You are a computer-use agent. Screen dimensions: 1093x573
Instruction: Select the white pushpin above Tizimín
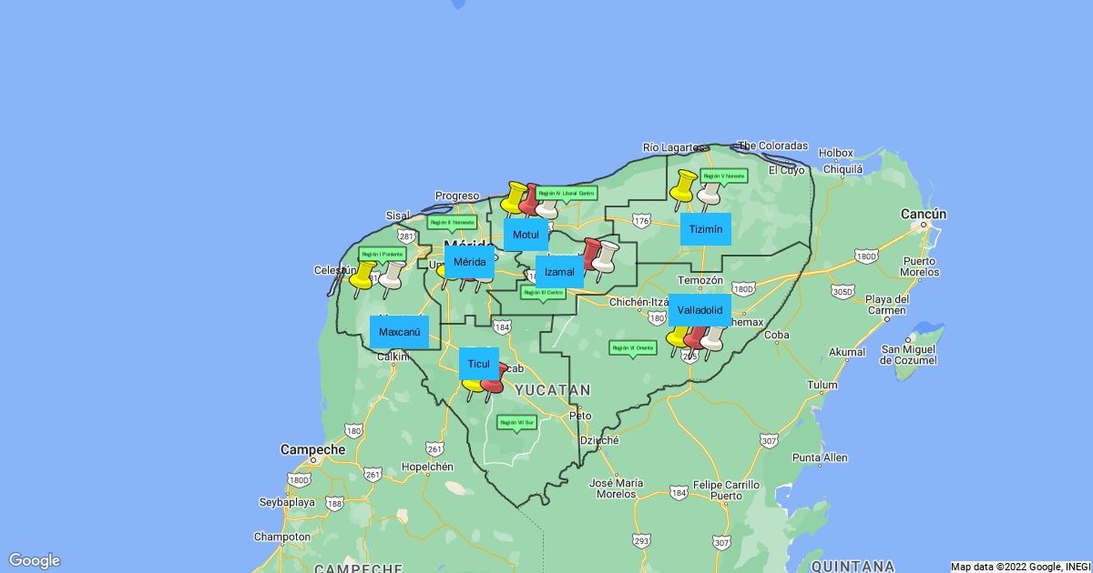(x=710, y=192)
